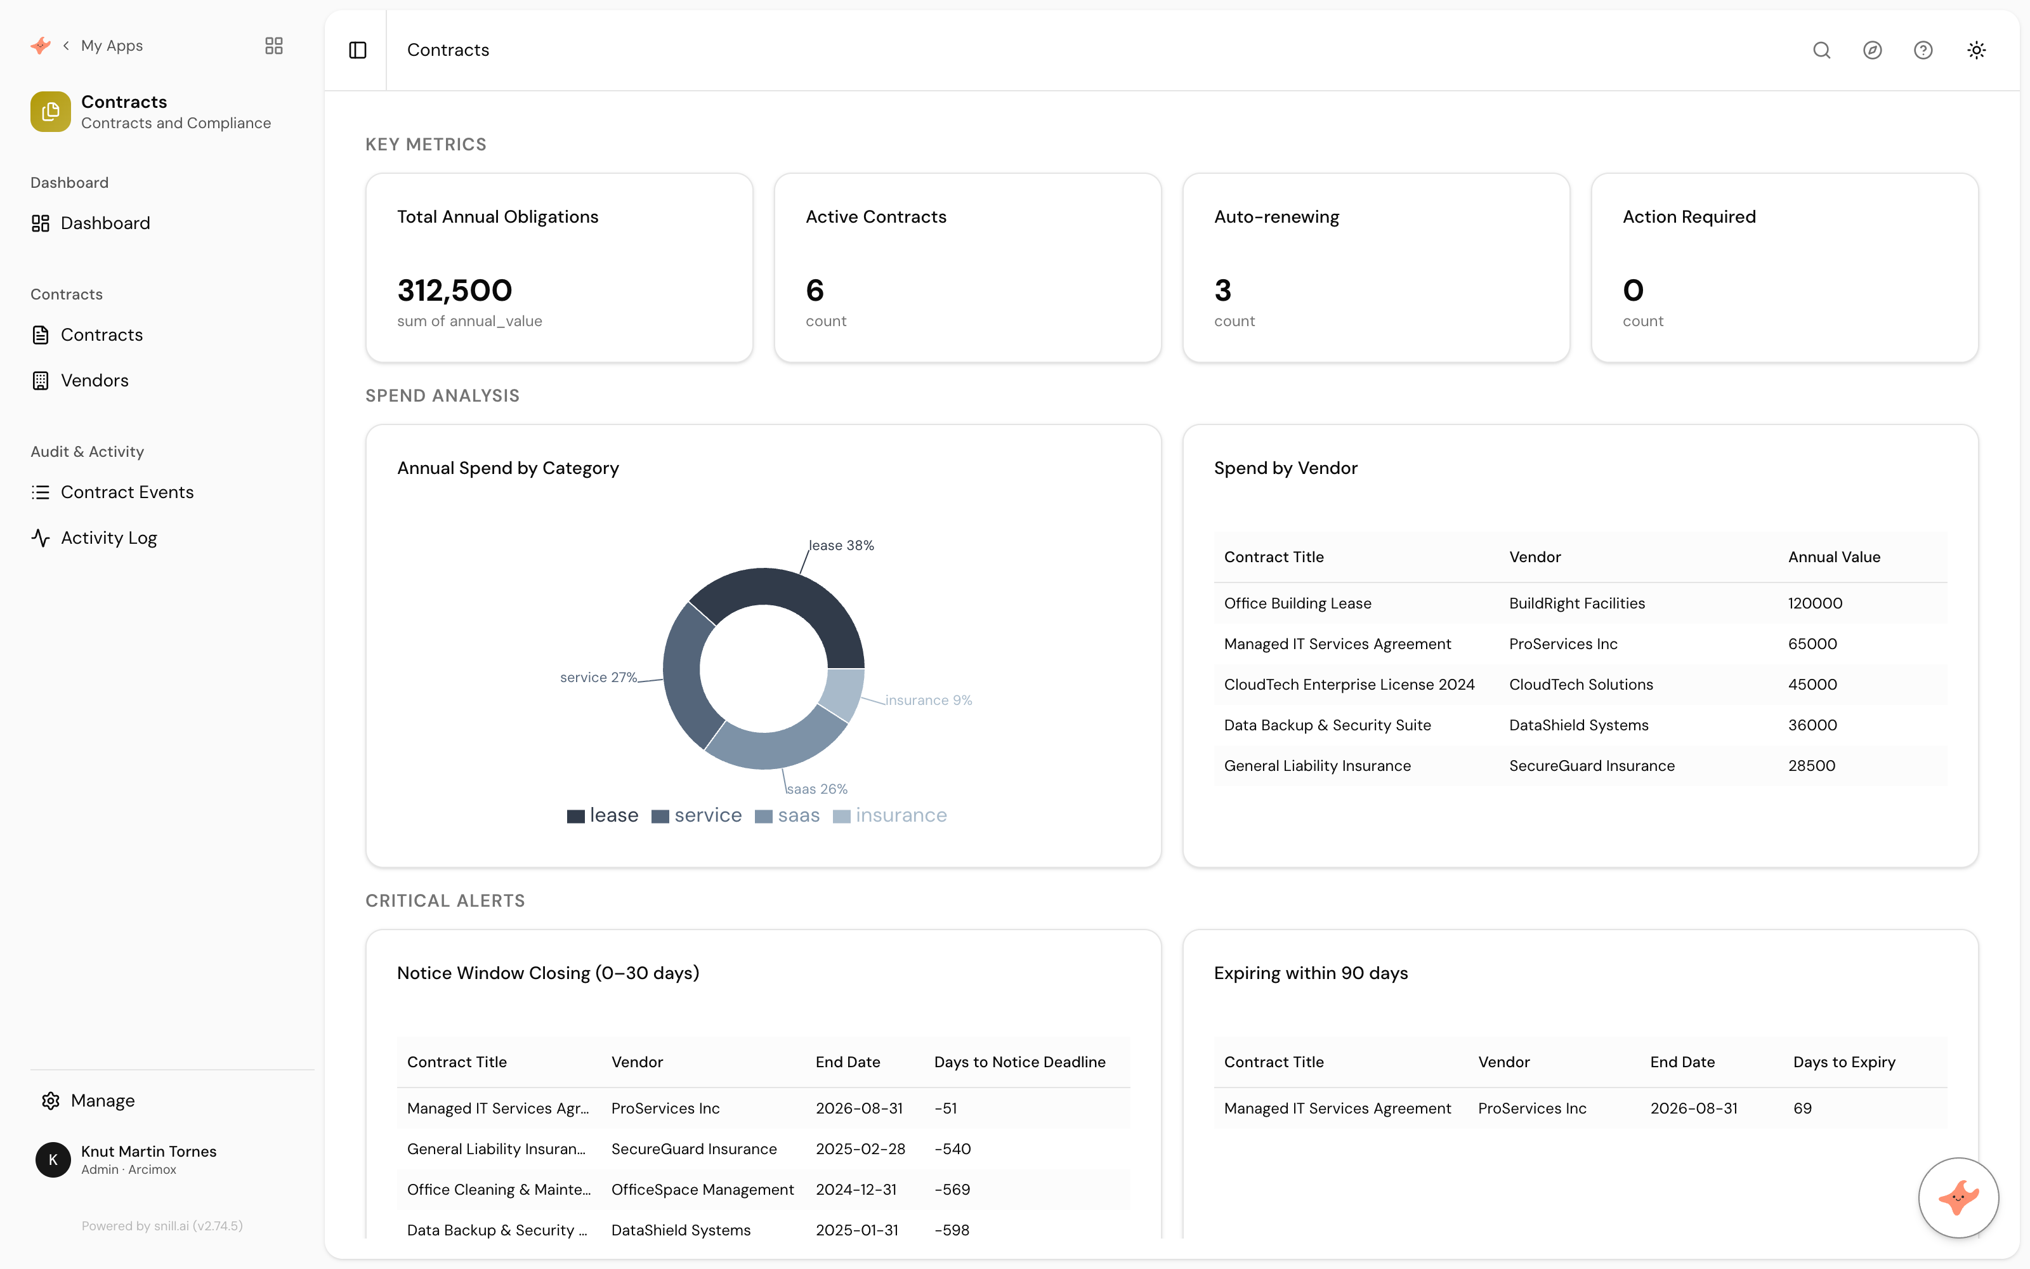Click the Dashboard grid icon in the sidebar
The height and width of the screenshot is (1269, 2030).
(x=40, y=223)
